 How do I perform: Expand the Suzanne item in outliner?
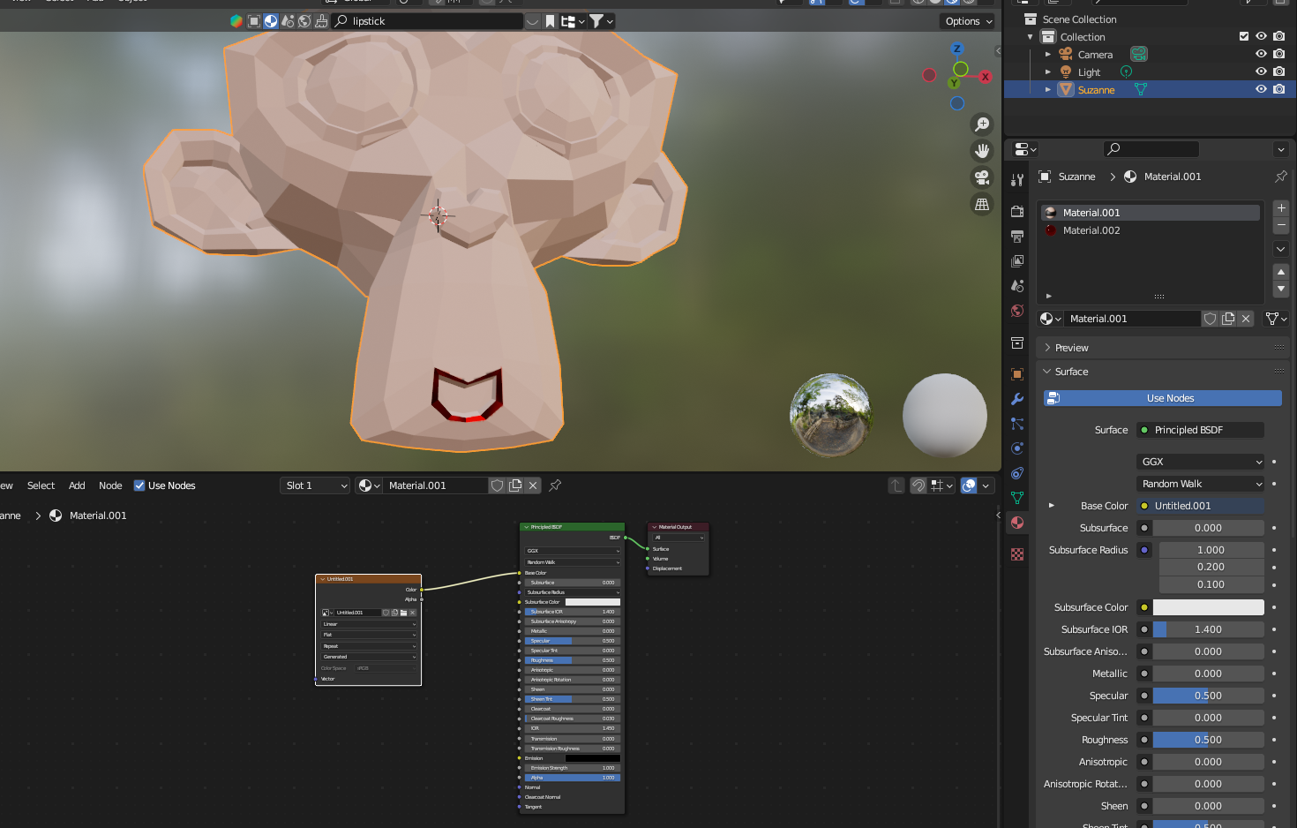click(x=1048, y=90)
